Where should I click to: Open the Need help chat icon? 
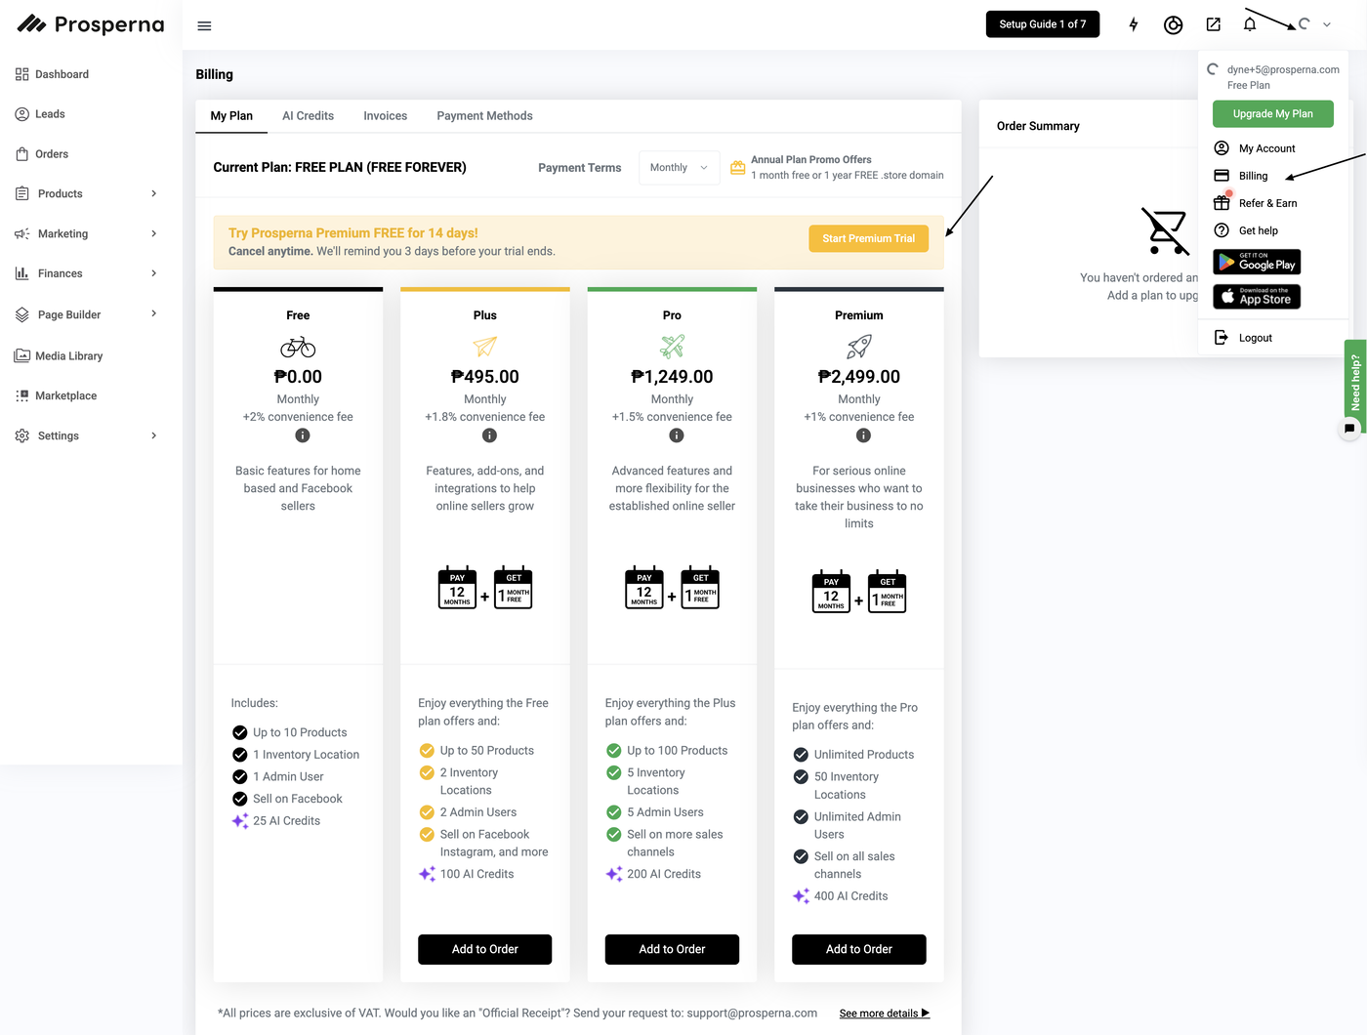[x=1349, y=429]
